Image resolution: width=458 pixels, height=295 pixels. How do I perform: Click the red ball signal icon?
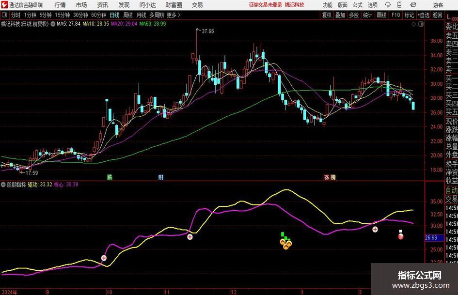click(x=401, y=236)
